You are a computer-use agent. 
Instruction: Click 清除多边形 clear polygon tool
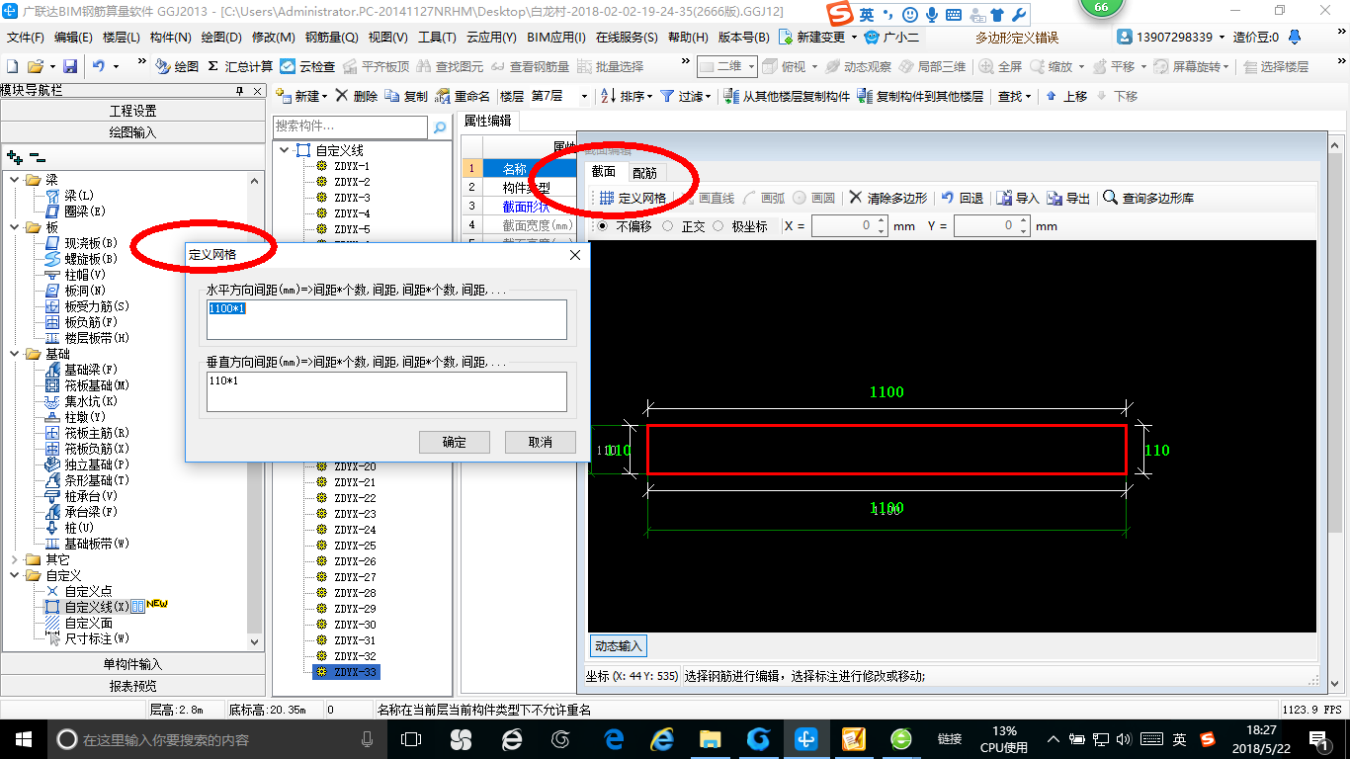(x=888, y=198)
